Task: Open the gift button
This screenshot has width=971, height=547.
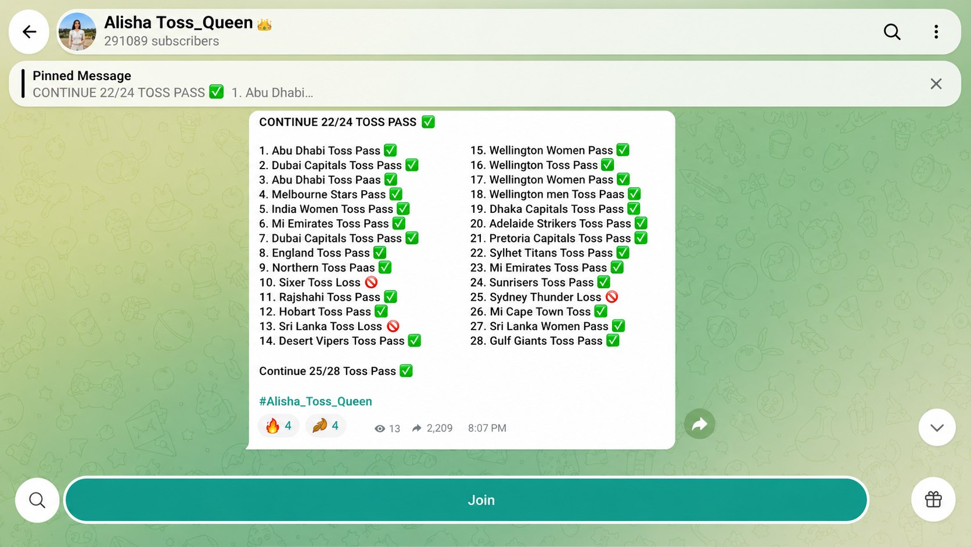Action: tap(933, 500)
